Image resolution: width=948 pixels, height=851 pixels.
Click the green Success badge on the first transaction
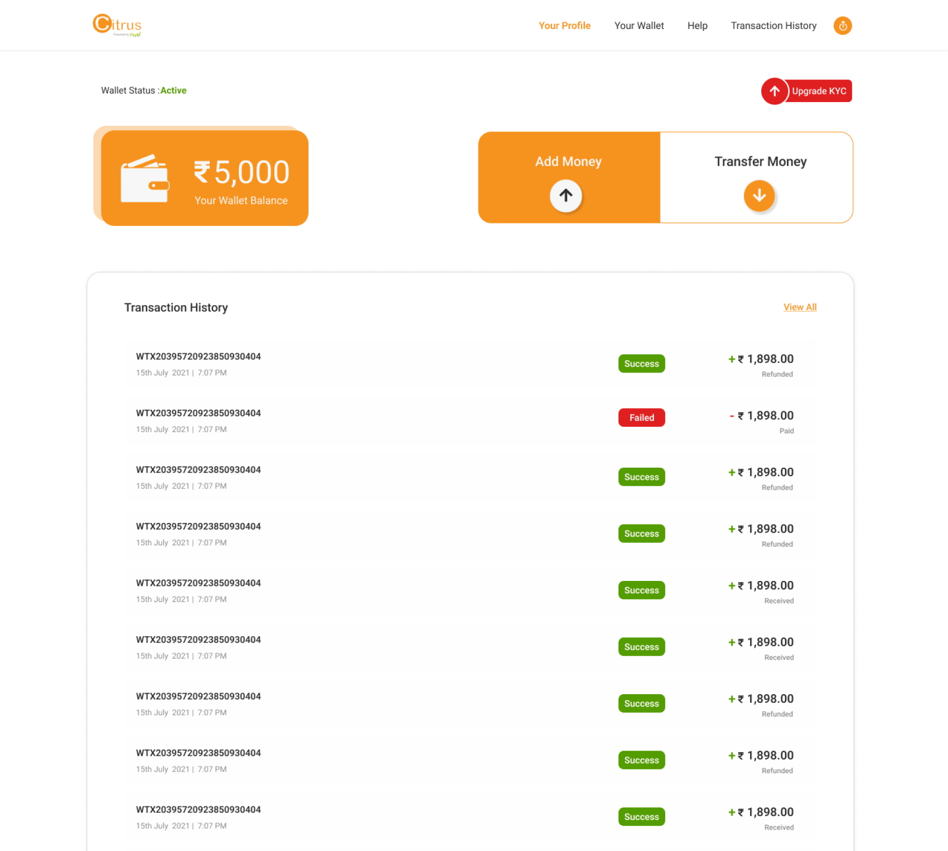[x=641, y=363]
